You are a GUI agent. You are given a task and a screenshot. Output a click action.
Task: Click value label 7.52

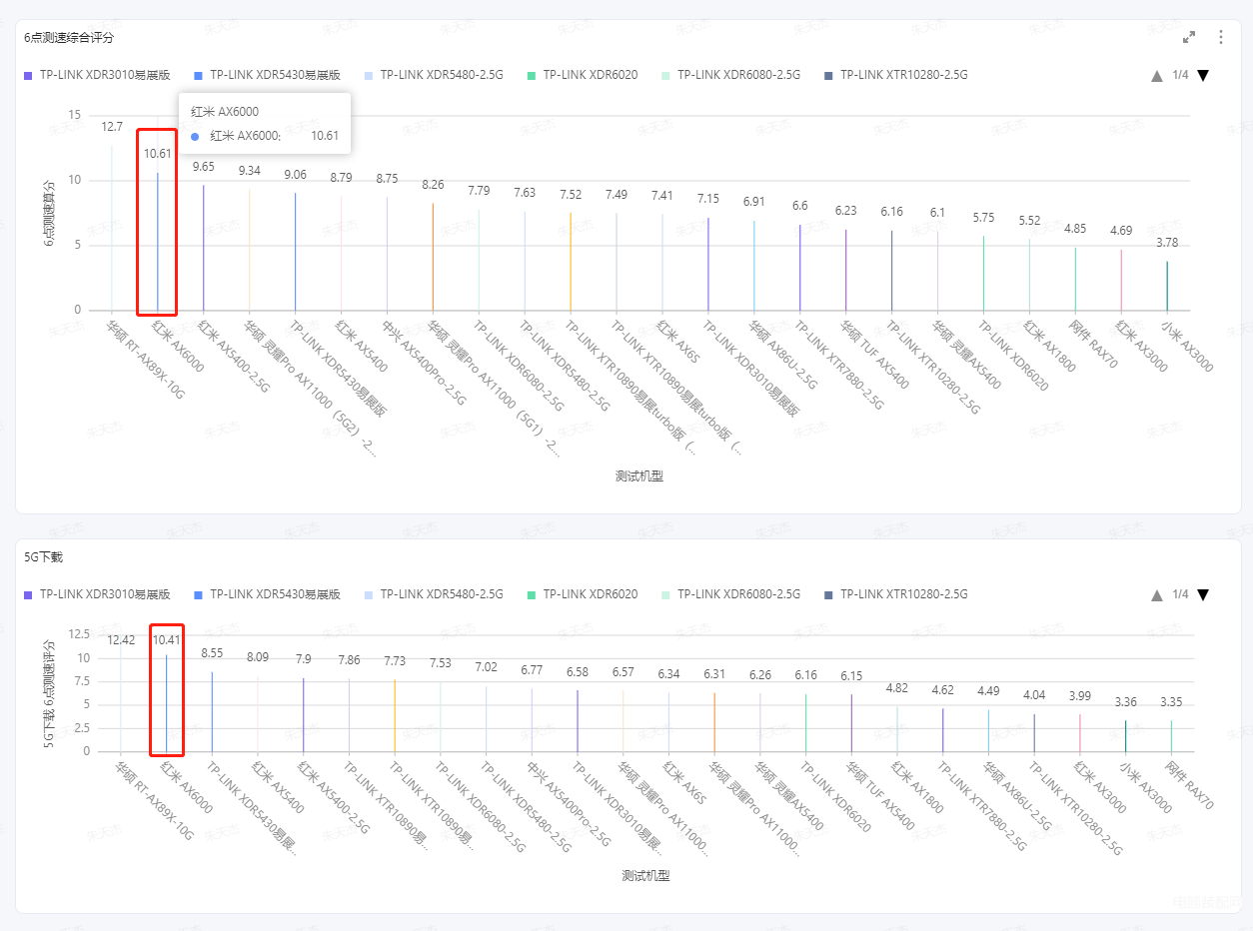point(571,195)
